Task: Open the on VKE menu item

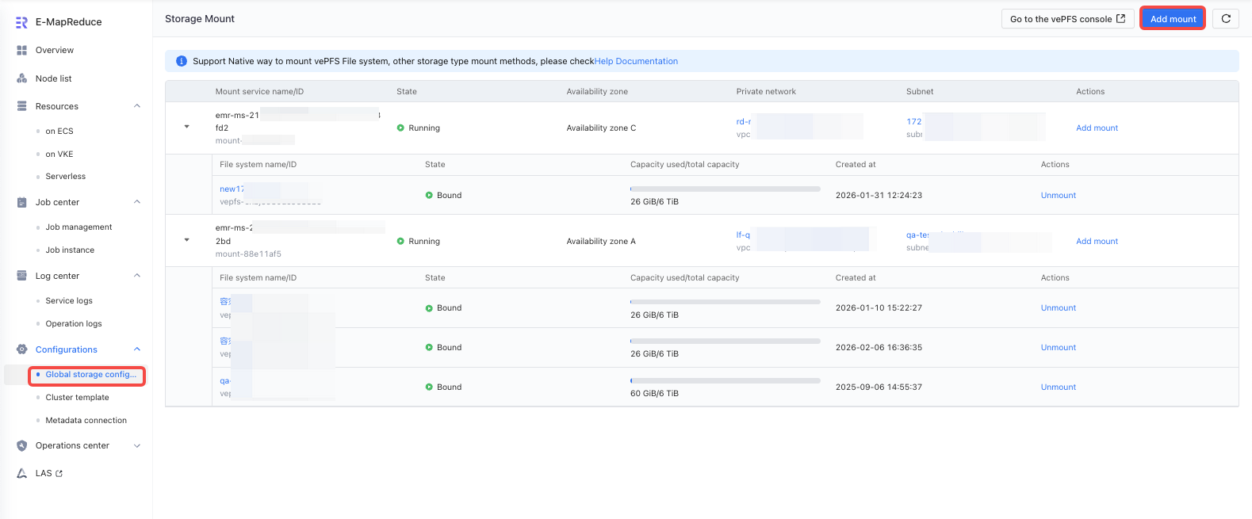Action: click(59, 155)
